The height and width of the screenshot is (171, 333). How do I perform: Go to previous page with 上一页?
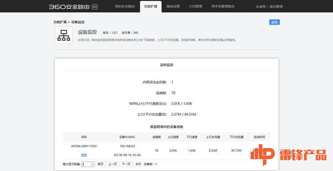[112, 164]
